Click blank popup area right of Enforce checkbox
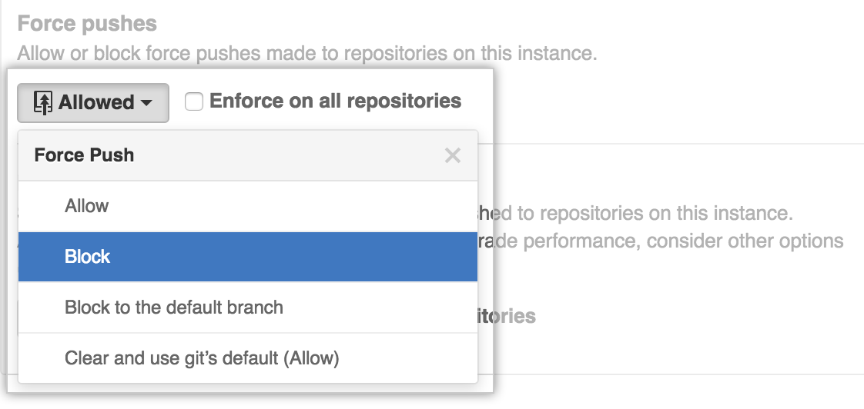The image size is (864, 409). pos(477,101)
